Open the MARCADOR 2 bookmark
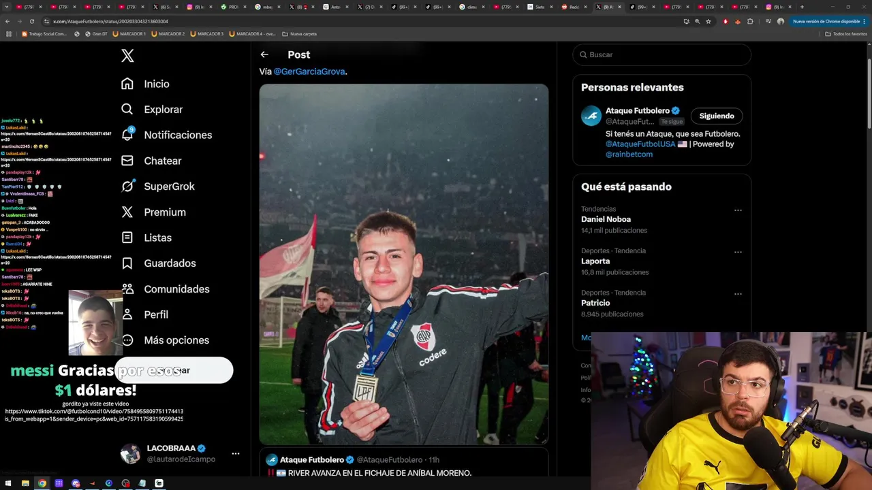Viewport: 872px width, 490px height. [169, 33]
